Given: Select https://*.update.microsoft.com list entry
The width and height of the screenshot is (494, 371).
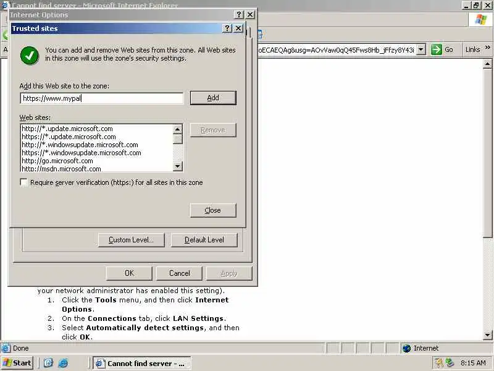Looking at the screenshot, I should coord(69,137).
